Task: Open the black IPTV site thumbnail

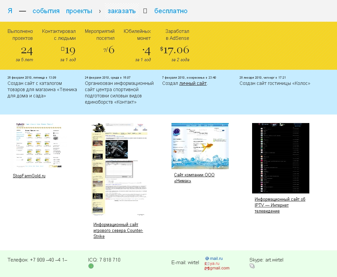Action: (x=281, y=158)
